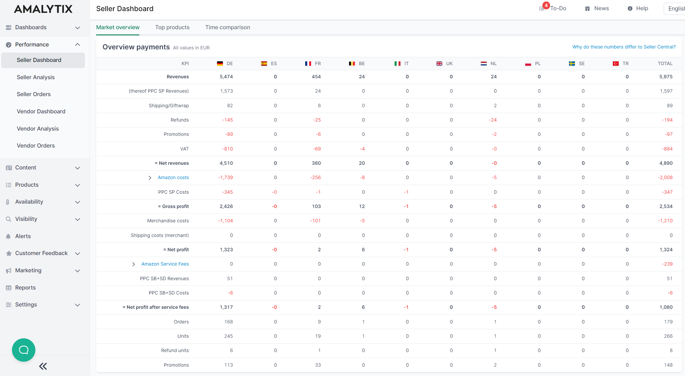Click the Netherlands flag icon
Screen dimensions: 685x376
point(484,64)
